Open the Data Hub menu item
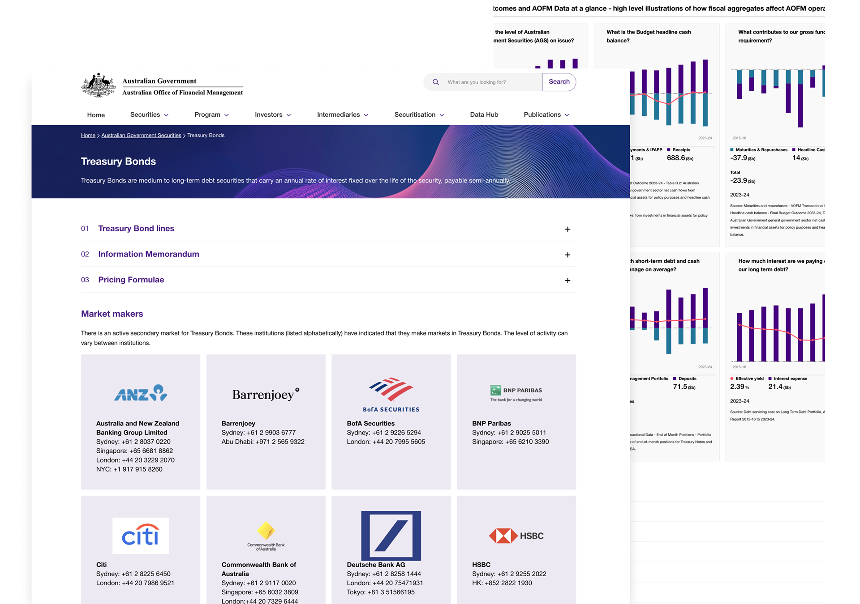860x604 pixels. [484, 115]
